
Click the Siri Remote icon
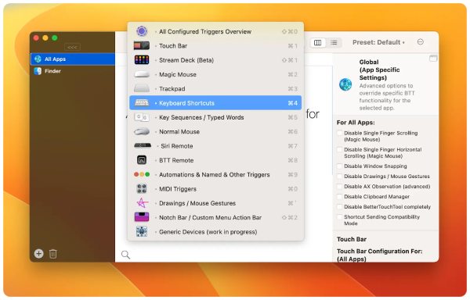143,145
